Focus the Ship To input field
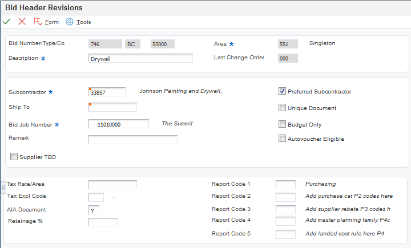411x248 pixels. [x=113, y=107]
